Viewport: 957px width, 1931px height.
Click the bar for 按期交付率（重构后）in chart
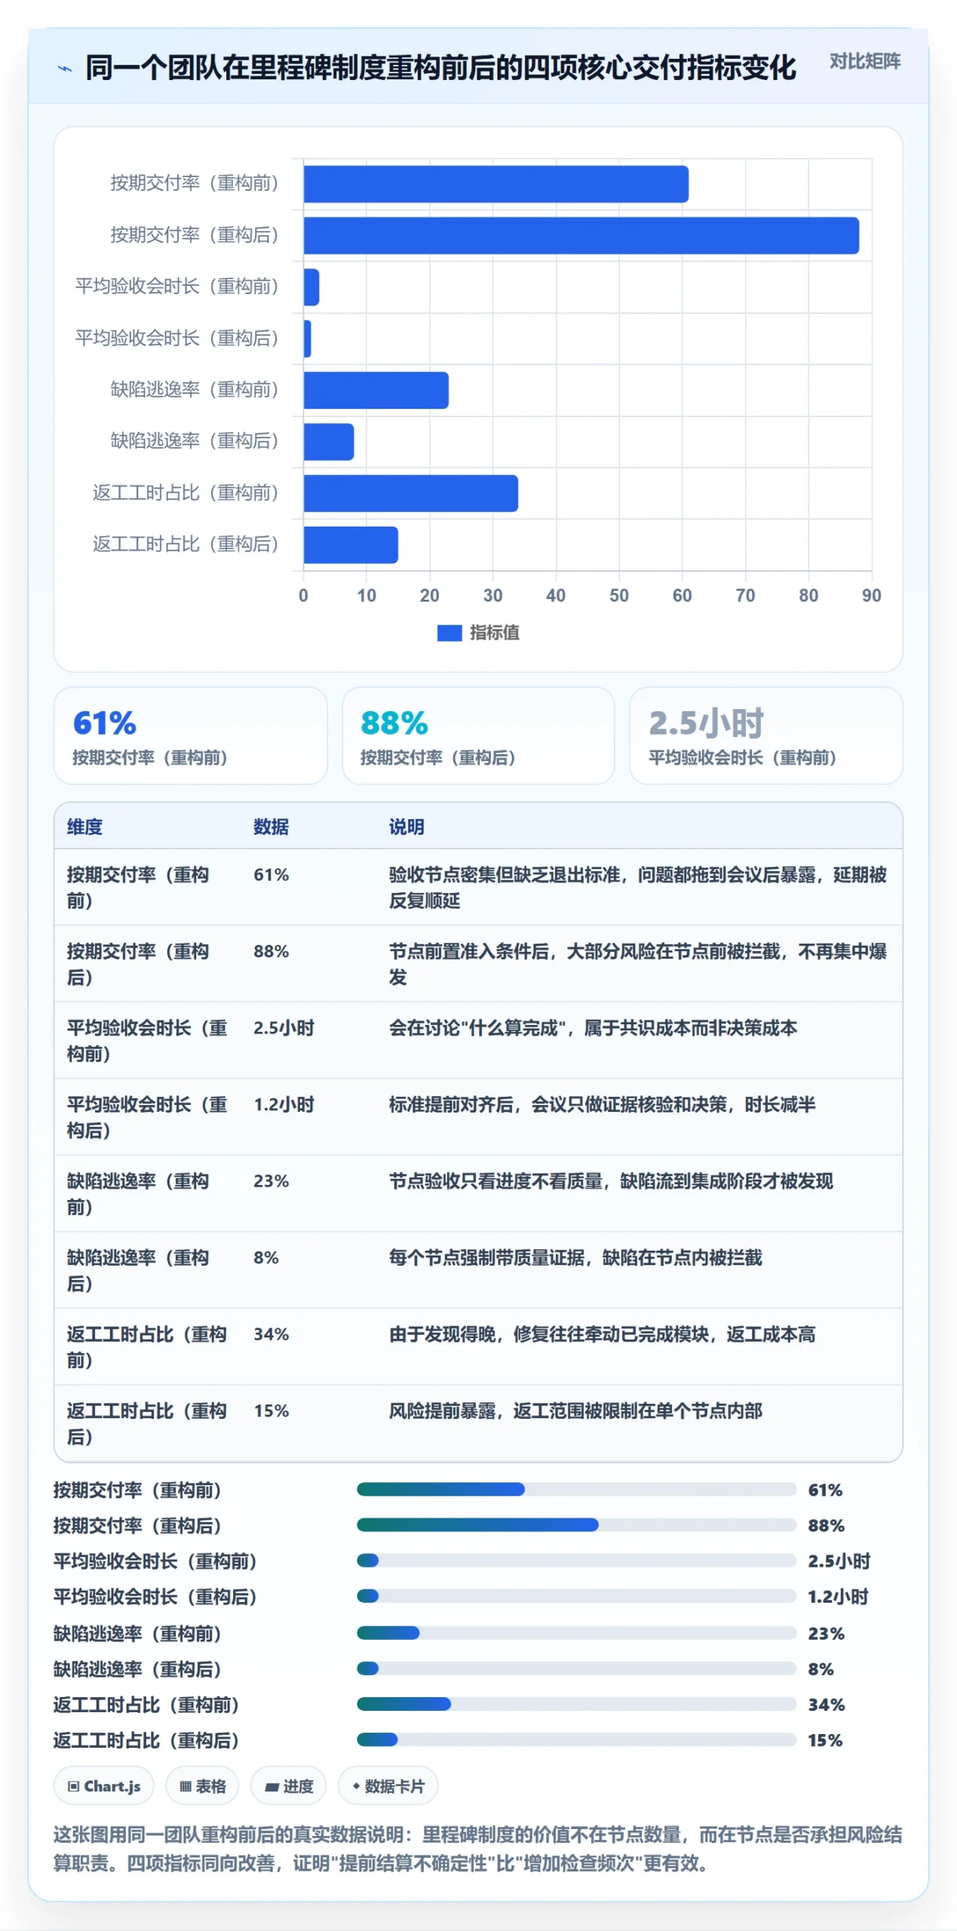coord(581,235)
